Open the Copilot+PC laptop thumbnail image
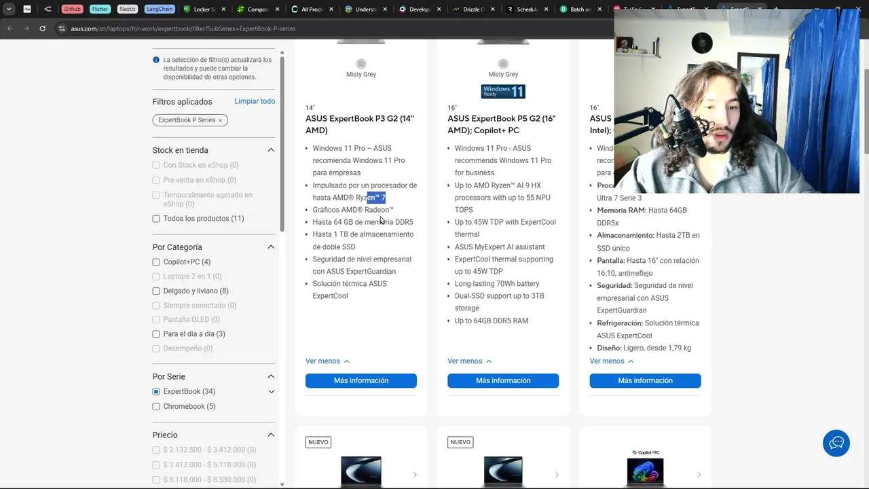This screenshot has height=489, width=869. pos(645,472)
